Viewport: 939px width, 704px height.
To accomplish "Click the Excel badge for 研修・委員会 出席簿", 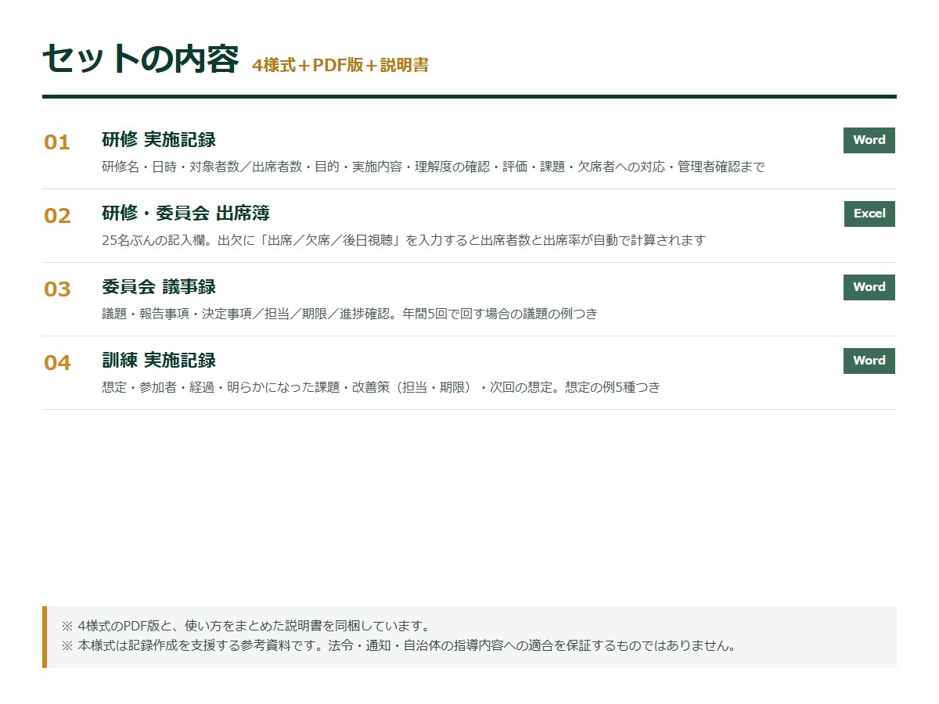I will (x=869, y=214).
